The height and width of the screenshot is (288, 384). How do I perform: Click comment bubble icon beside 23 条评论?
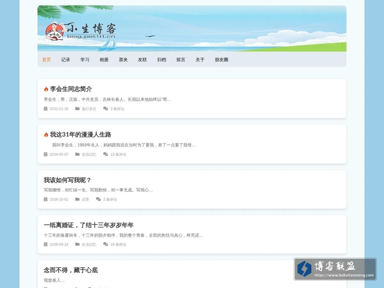tap(106, 244)
